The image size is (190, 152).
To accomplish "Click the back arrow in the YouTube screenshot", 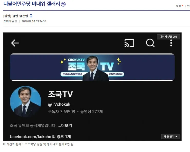I will (15, 43).
